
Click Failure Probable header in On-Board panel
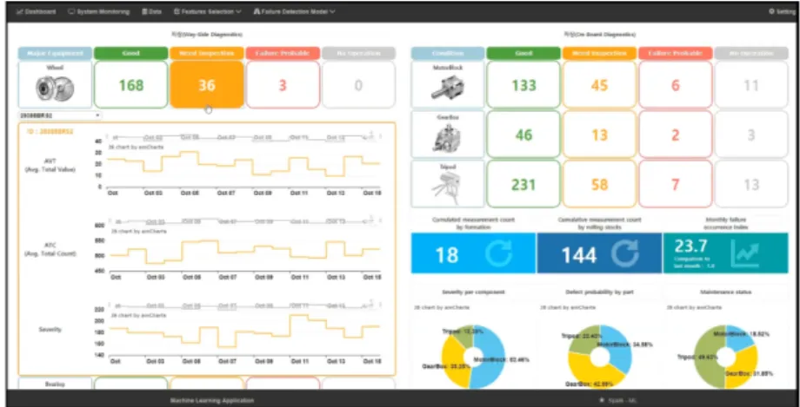point(676,53)
